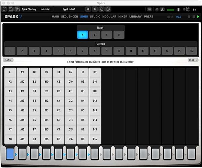Select Bank B

[95, 35]
